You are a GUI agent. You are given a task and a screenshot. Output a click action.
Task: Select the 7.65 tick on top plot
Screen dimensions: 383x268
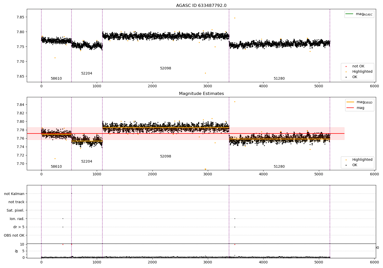pos(20,76)
